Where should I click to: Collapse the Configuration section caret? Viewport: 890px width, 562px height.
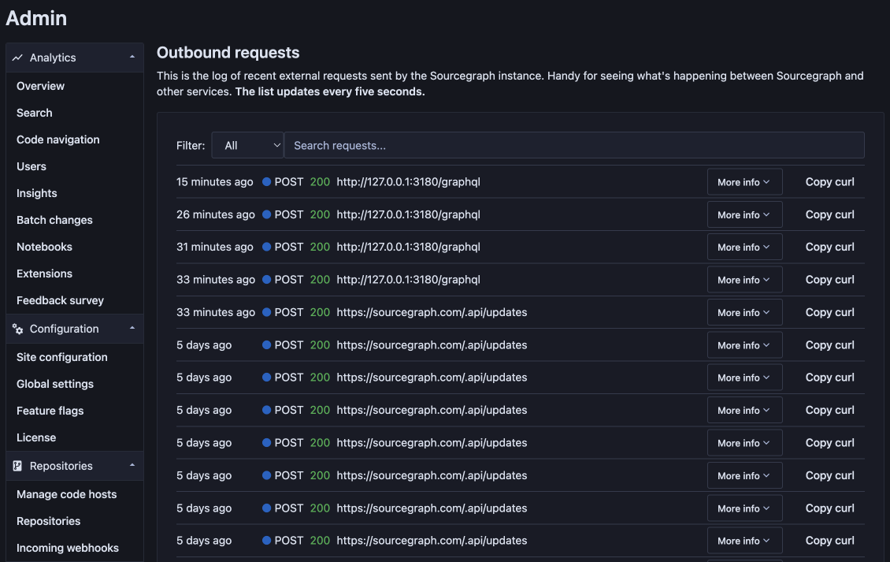(x=132, y=328)
